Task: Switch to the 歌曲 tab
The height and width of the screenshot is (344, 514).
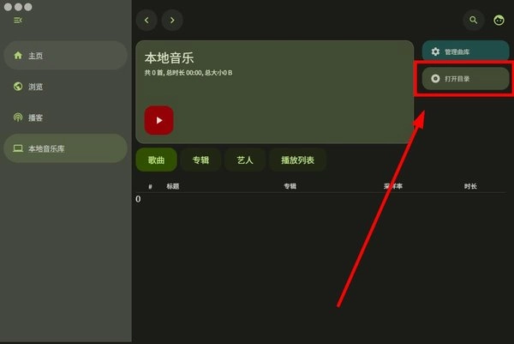Action: pyautogui.click(x=157, y=160)
